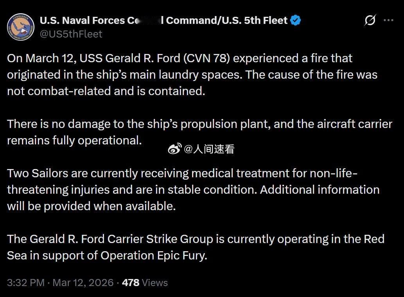Click the 3:32 PM timestamp
The height and width of the screenshot is (297, 404).
click(x=25, y=283)
